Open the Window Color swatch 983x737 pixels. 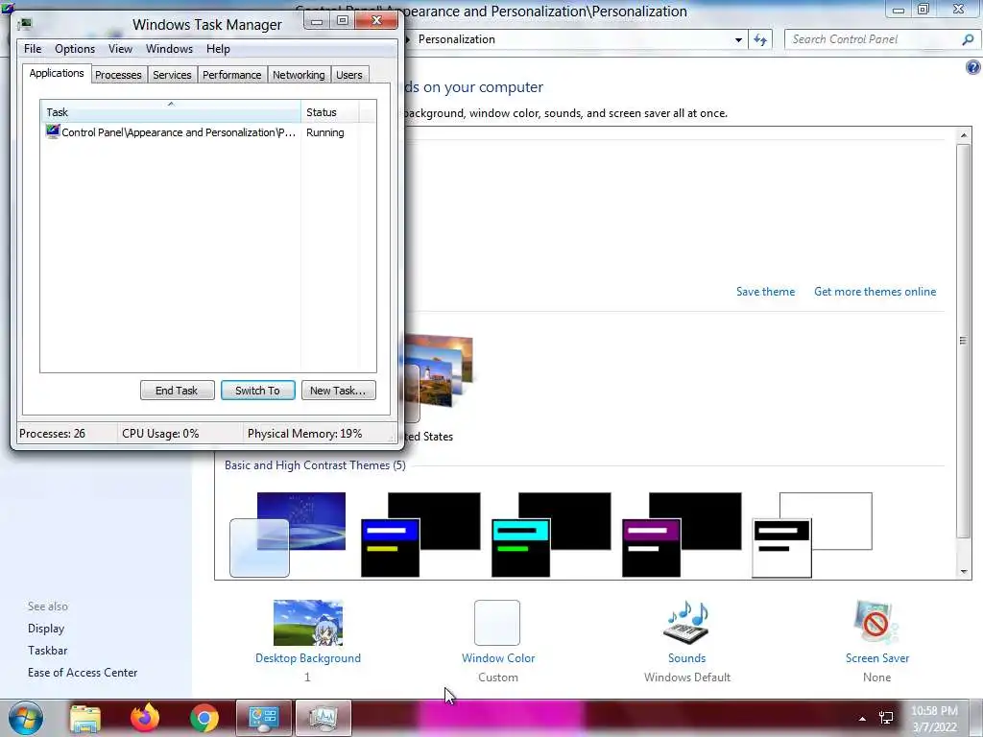coord(497,622)
